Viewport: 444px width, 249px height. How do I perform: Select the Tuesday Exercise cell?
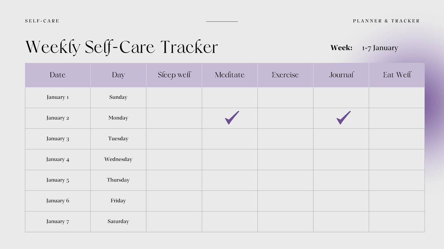click(x=285, y=139)
